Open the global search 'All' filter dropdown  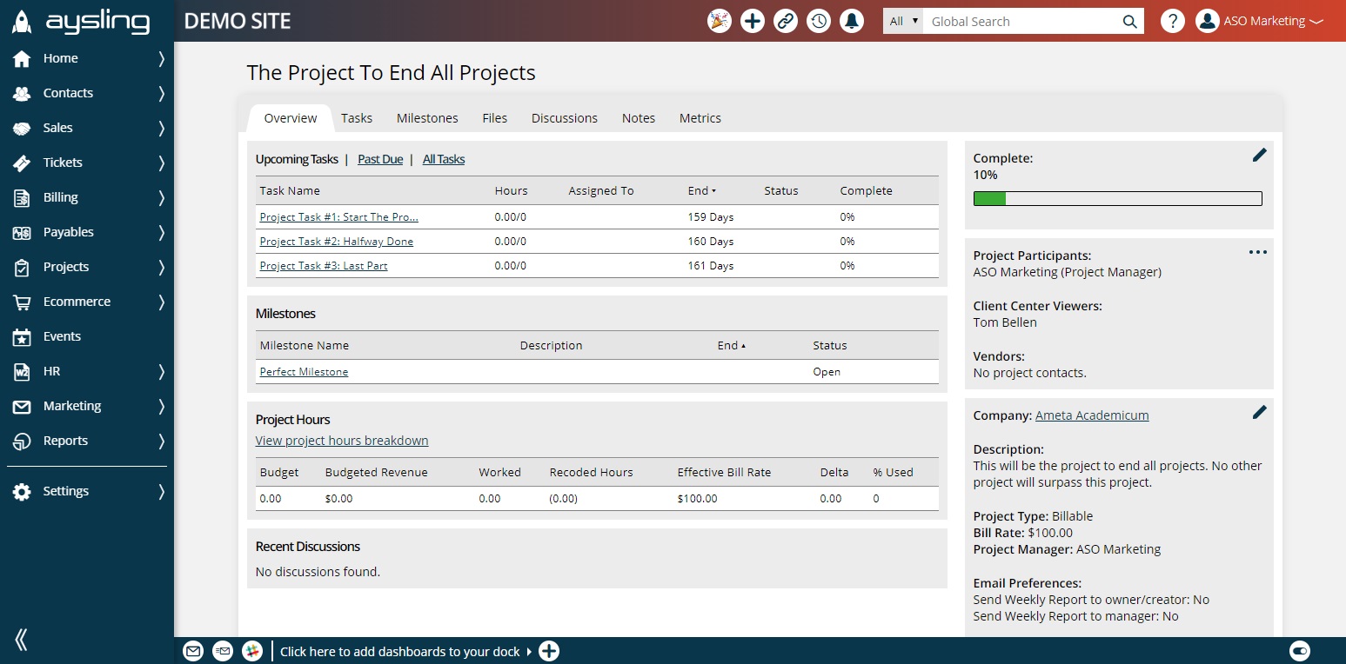(903, 21)
